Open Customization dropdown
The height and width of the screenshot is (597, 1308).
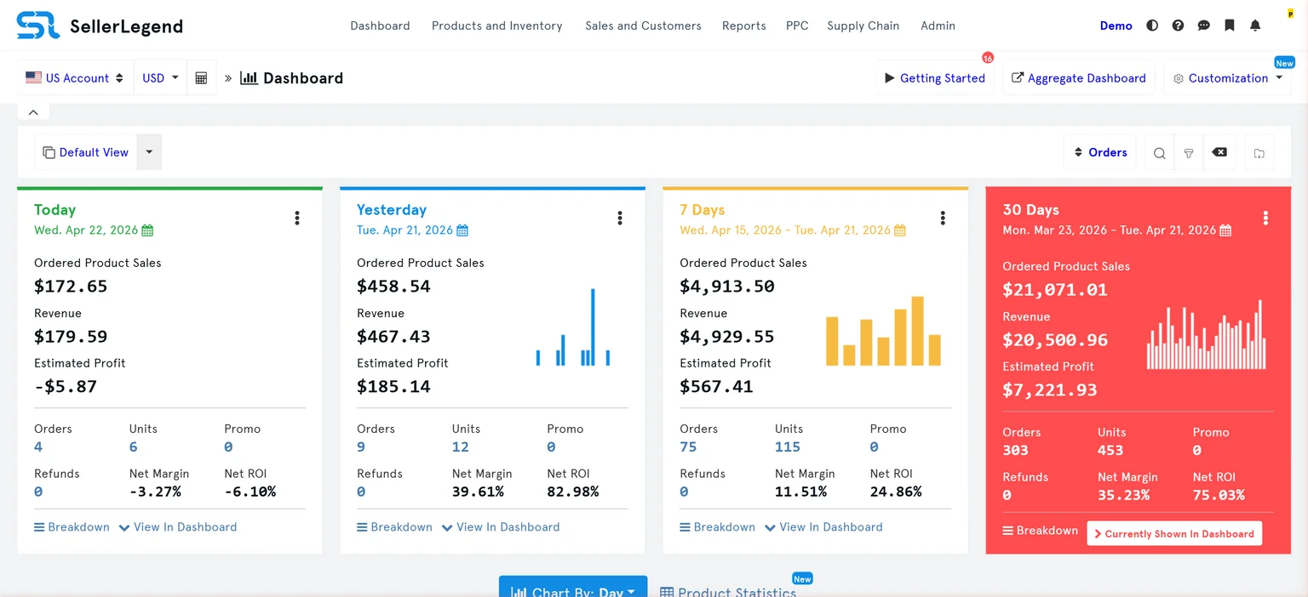click(1227, 78)
